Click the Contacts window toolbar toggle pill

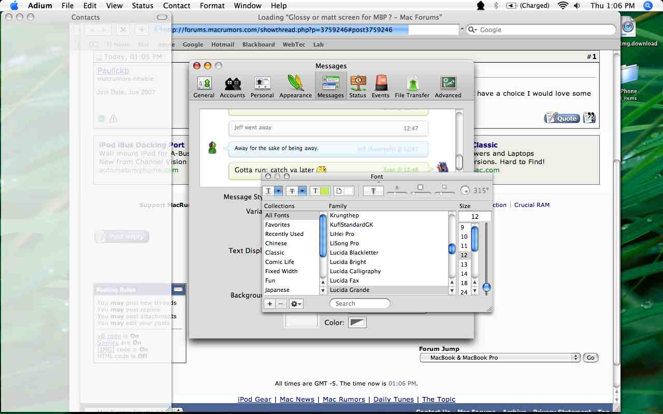pyautogui.click(x=162, y=17)
